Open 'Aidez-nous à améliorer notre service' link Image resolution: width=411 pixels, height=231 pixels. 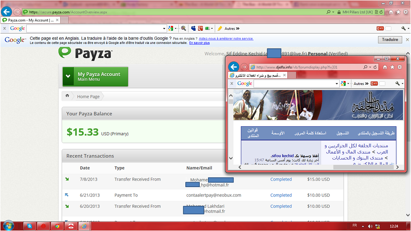[226, 39]
